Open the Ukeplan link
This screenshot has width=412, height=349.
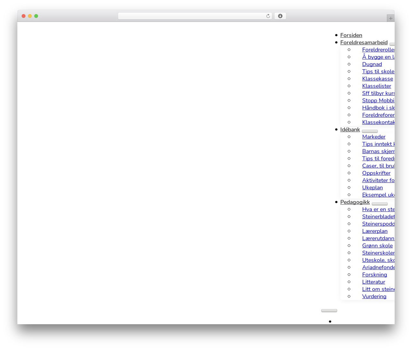coord(372,187)
